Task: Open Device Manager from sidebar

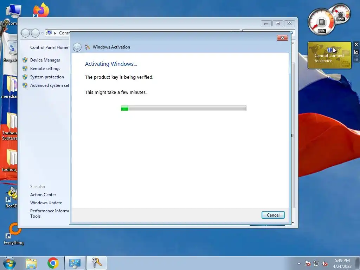Action: (45, 60)
